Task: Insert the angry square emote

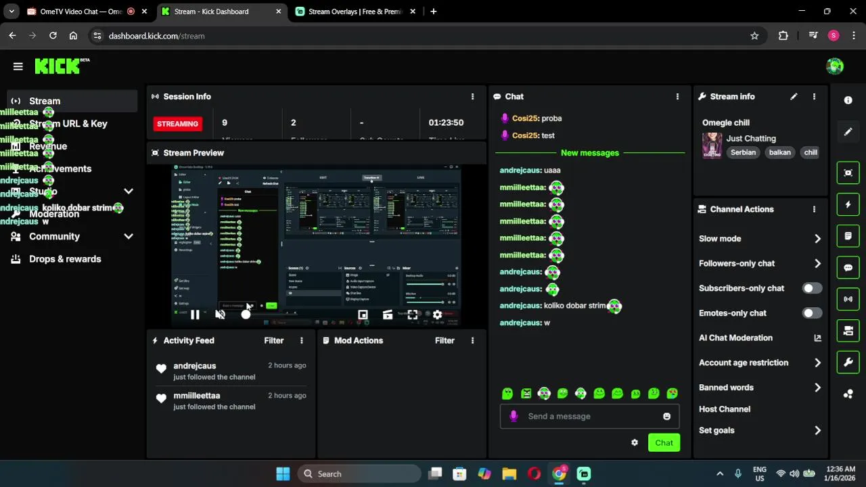Action: tap(526, 393)
